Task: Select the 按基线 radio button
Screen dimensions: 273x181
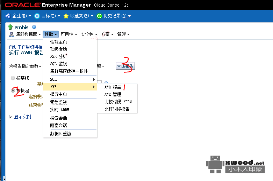Action: tap(13, 78)
